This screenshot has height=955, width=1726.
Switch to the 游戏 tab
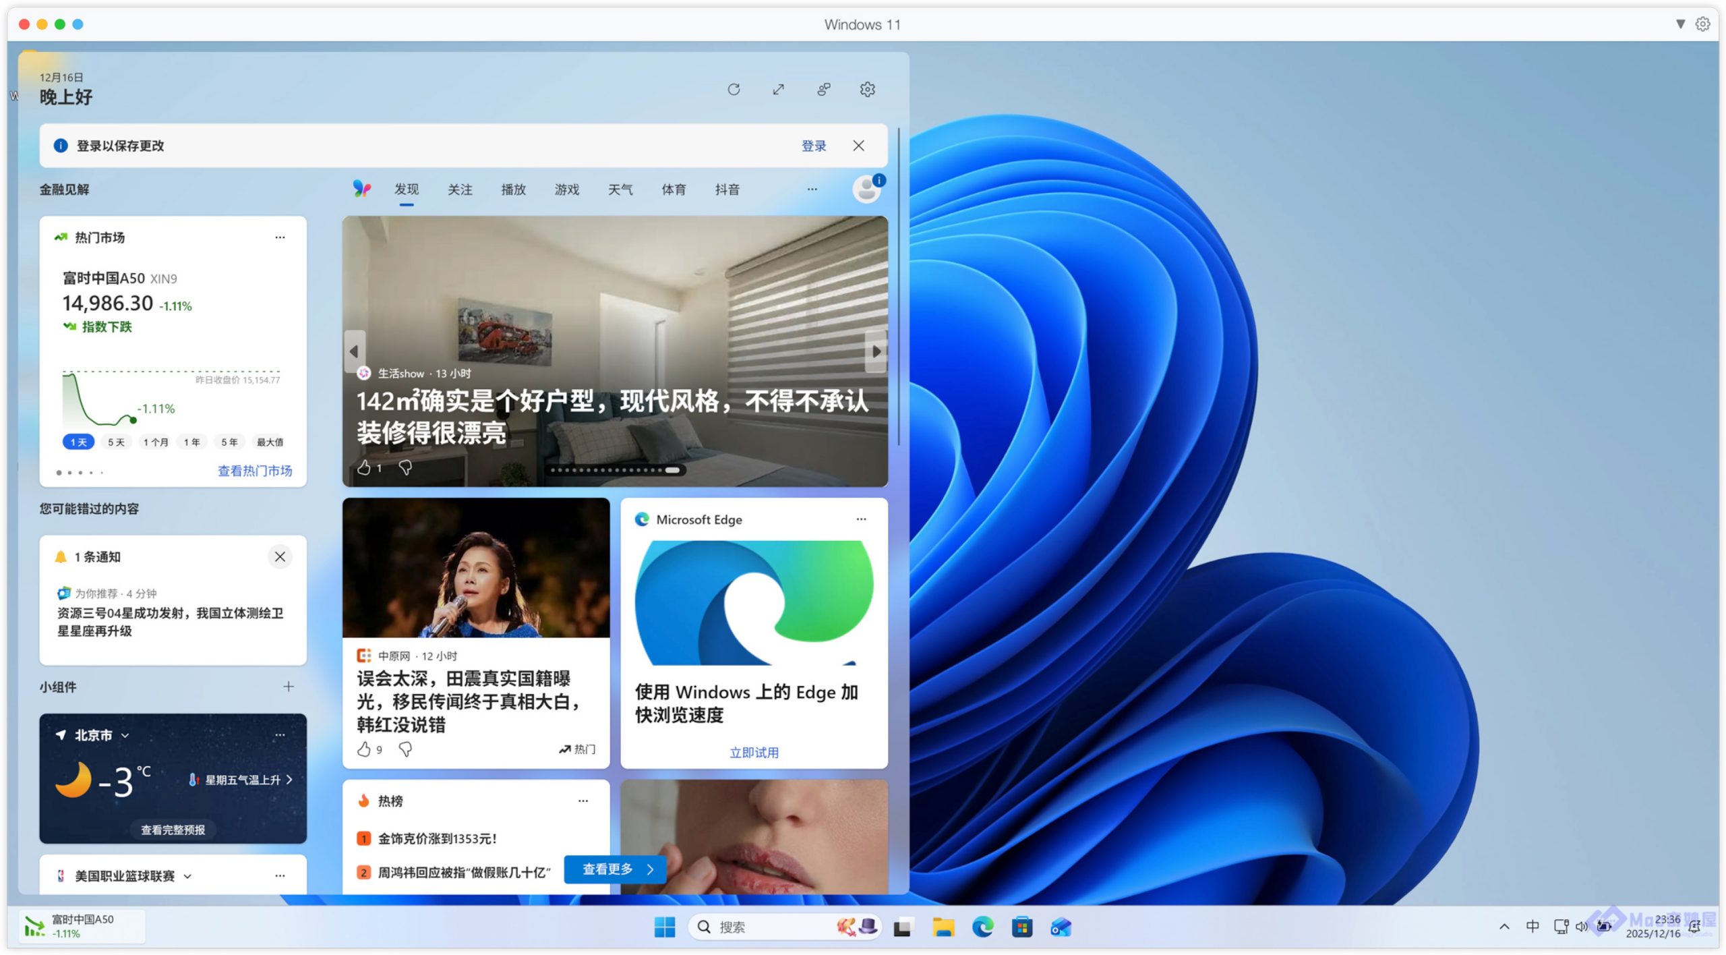pos(567,190)
